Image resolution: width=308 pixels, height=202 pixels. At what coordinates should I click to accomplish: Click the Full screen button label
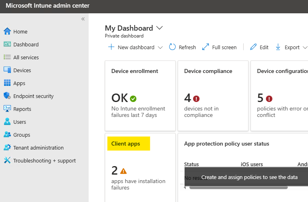click(224, 47)
